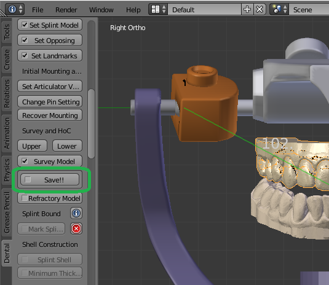Switch to the Grease Pencil tab
This screenshot has width=329, height=285.
[x=7, y=212]
